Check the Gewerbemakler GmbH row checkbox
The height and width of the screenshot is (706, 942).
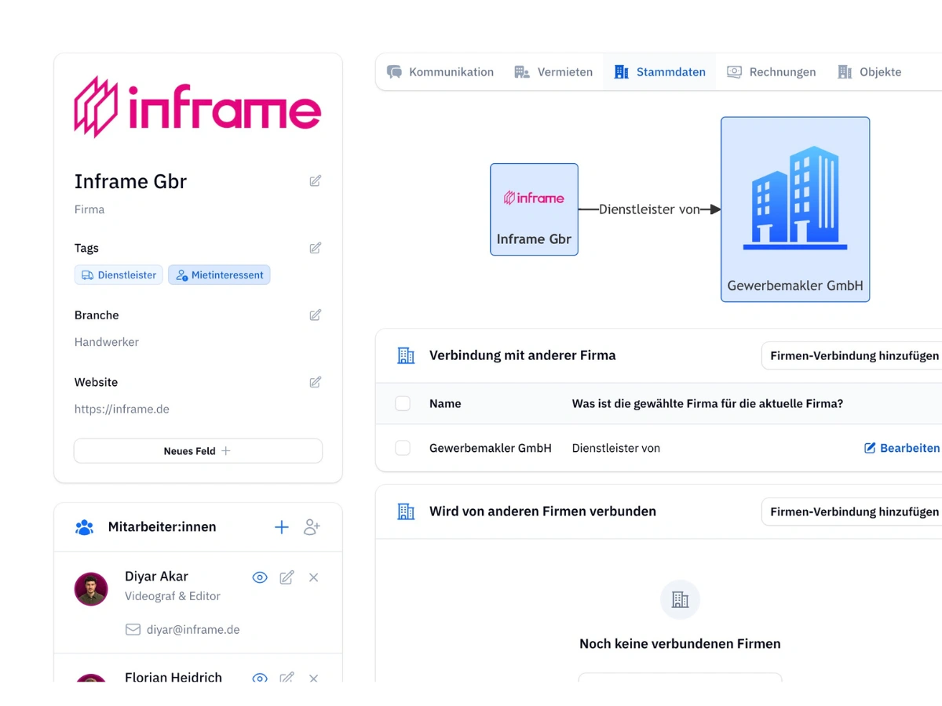point(403,448)
